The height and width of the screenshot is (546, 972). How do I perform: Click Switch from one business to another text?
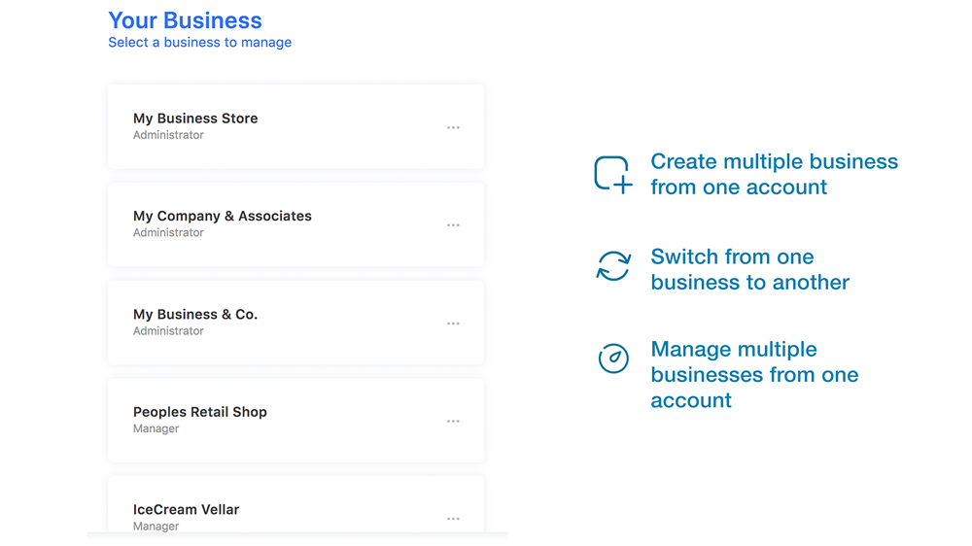(x=749, y=270)
